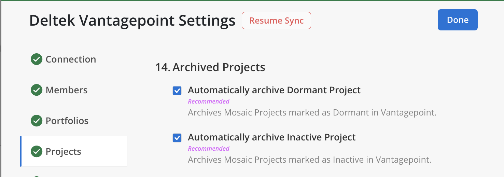Click the '14. Archived Projects' heading
Screen dimensions: 504x177
210,67
